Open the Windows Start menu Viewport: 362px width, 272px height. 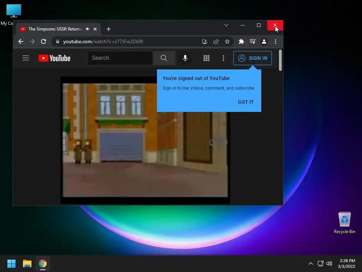11,263
